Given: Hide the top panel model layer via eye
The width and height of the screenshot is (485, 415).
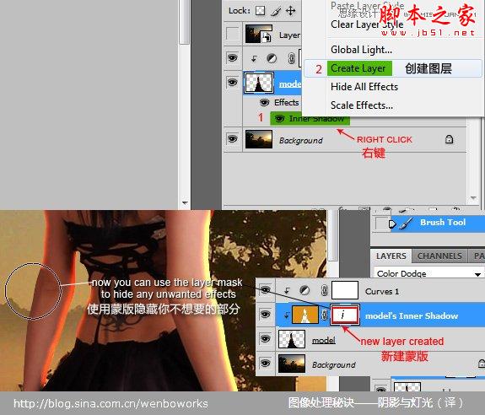Looking at the screenshot, I should (x=232, y=83).
